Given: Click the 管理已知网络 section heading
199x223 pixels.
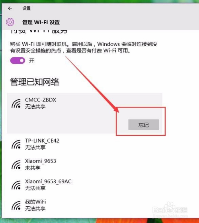Looking at the screenshot, I should click(35, 82).
